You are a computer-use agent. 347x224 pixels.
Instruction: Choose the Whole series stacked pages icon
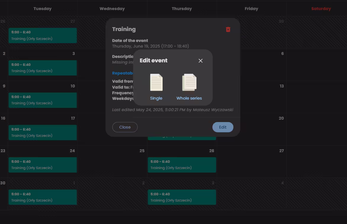[189, 82]
